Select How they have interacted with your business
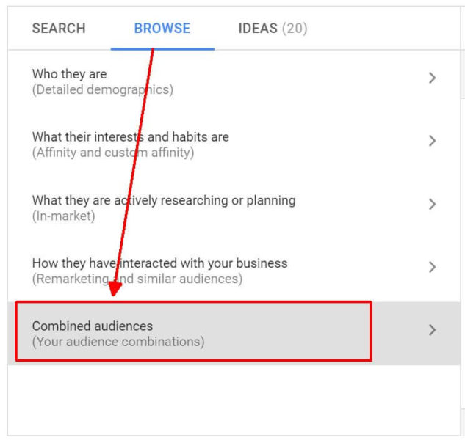The width and height of the screenshot is (465, 440). pos(159,263)
